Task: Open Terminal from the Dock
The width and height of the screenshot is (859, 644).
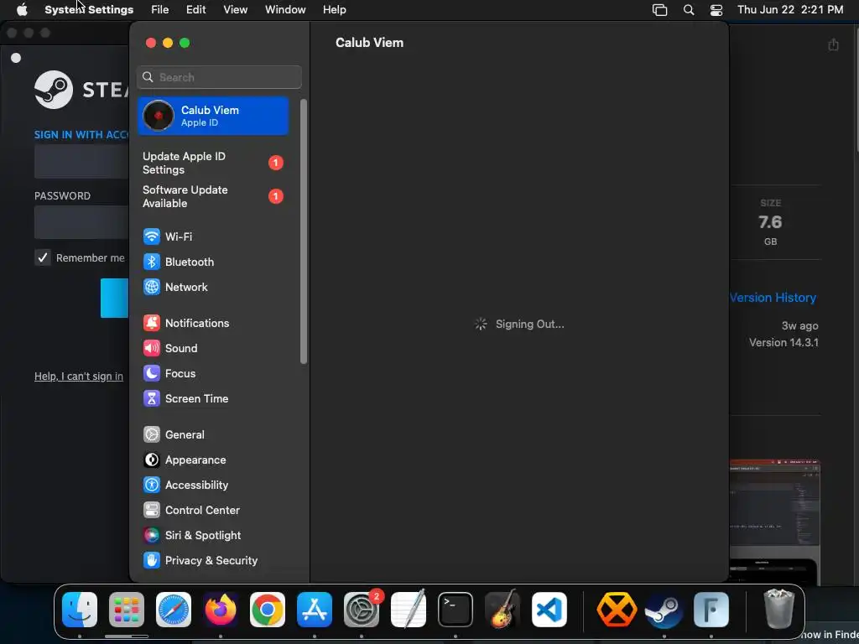Action: pyautogui.click(x=456, y=610)
